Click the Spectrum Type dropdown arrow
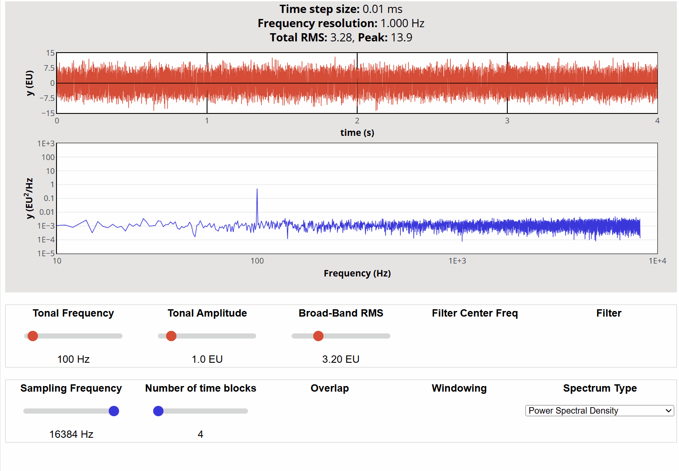This screenshot has width=679, height=471. pyautogui.click(x=668, y=411)
